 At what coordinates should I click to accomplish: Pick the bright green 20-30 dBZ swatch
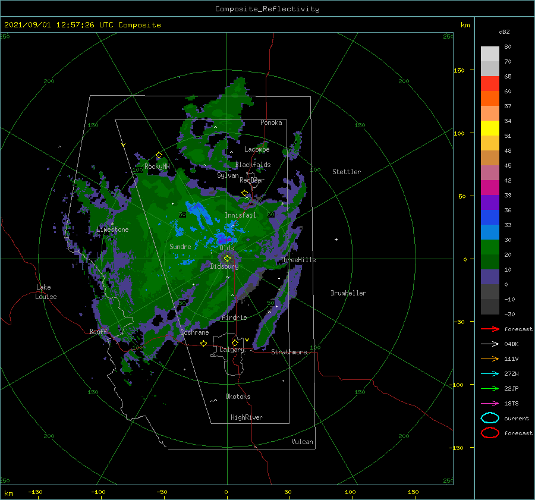pyautogui.click(x=490, y=247)
